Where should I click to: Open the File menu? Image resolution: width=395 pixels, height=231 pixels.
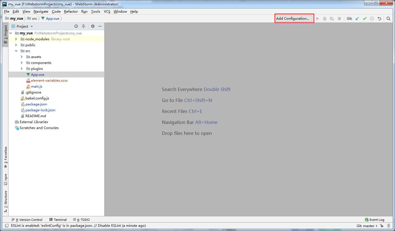[6, 12]
